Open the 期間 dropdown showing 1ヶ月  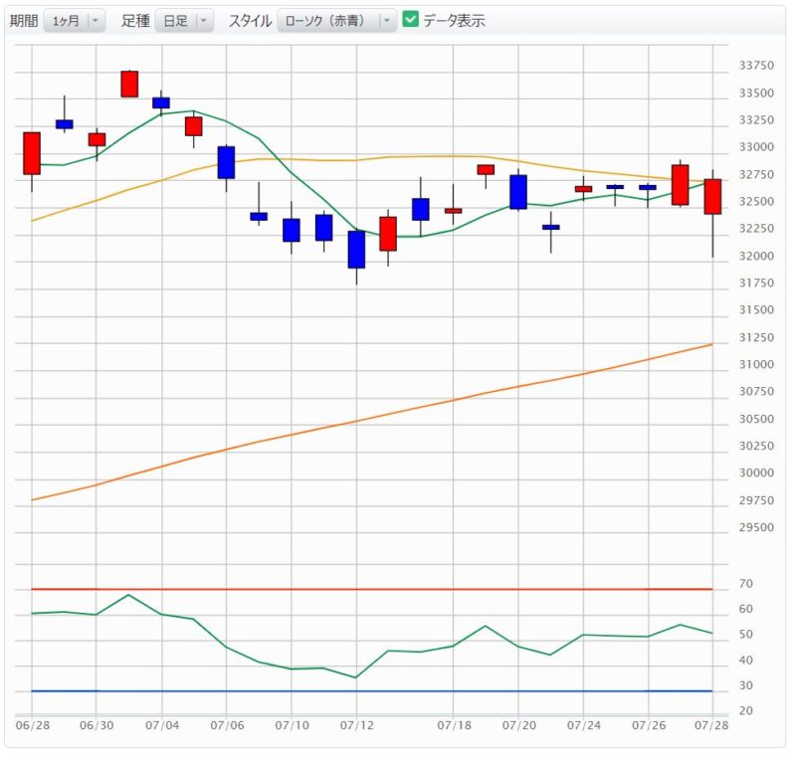74,21
